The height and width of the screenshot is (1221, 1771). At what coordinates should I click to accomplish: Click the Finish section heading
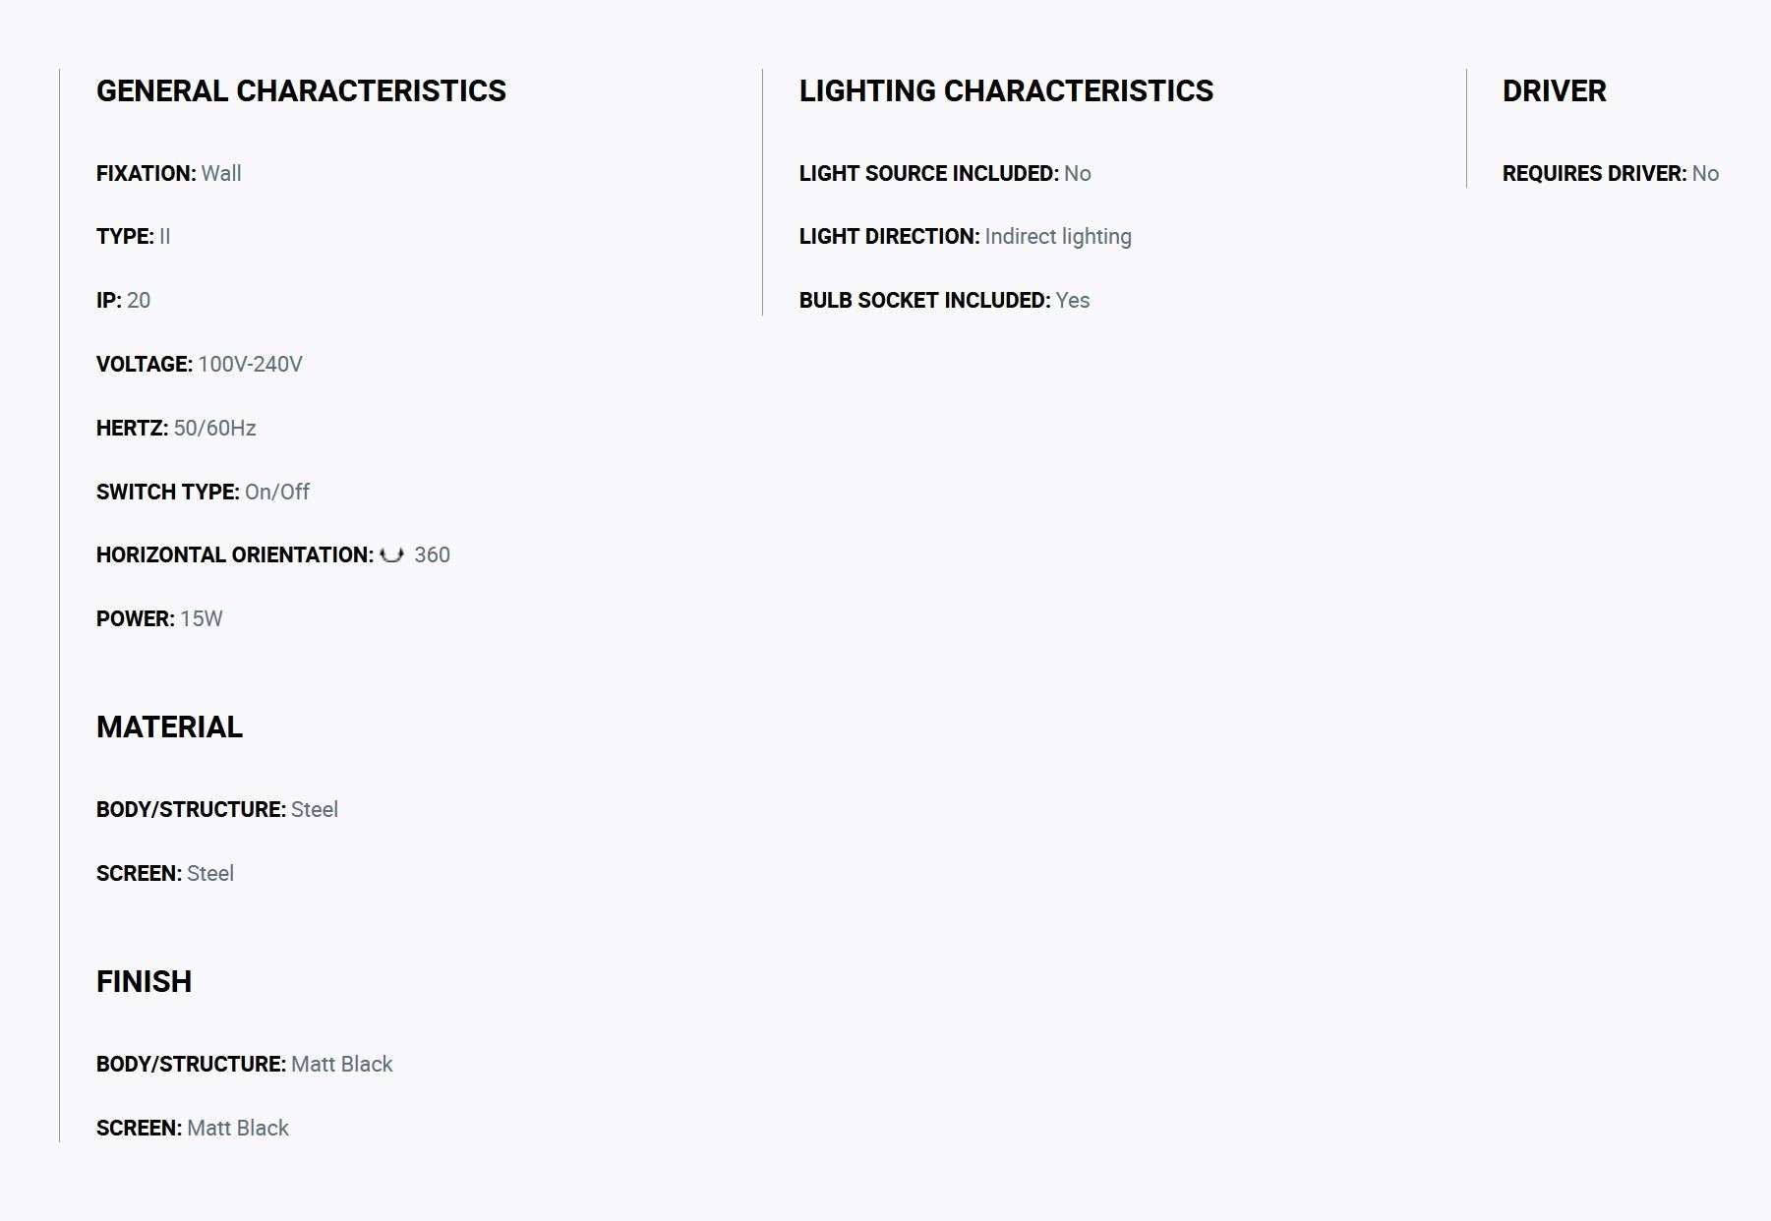point(144,982)
